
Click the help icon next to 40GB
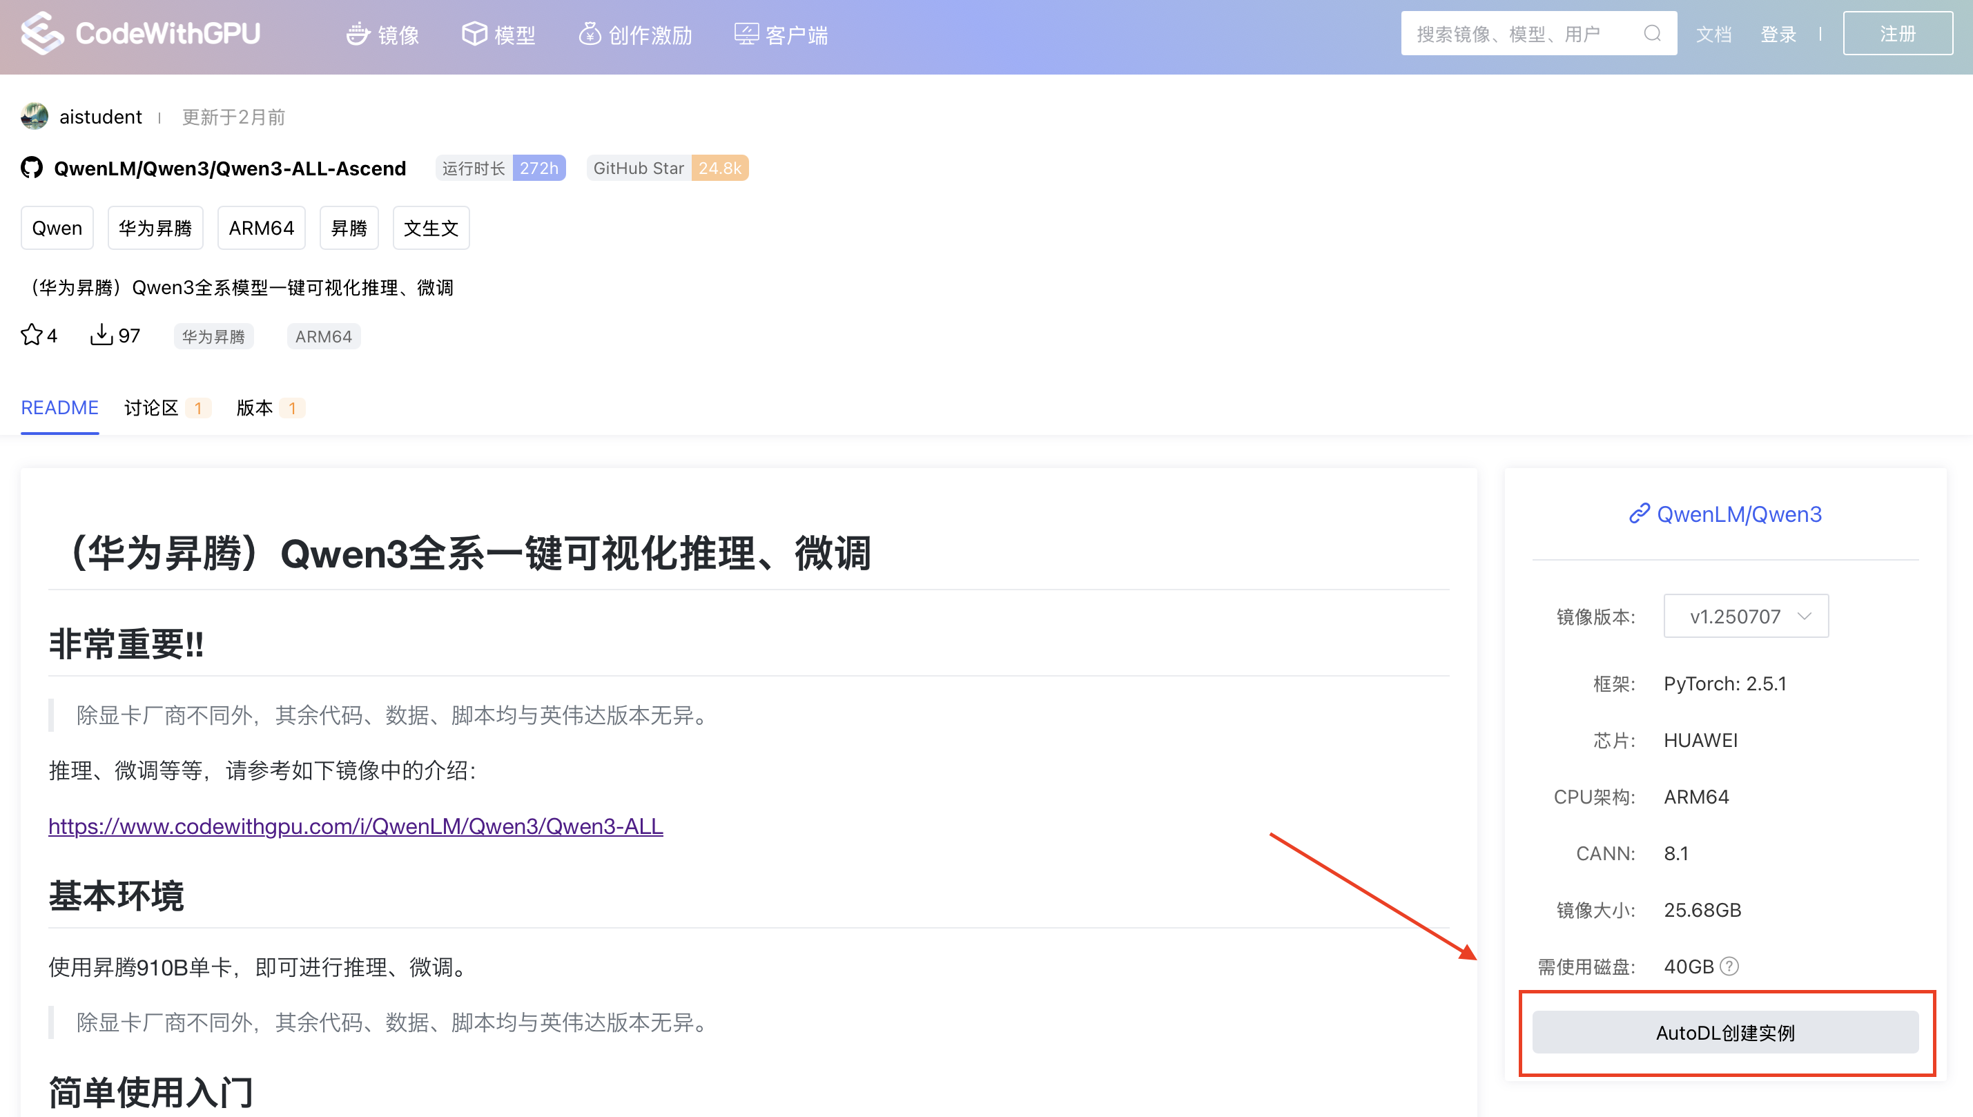tap(1729, 967)
